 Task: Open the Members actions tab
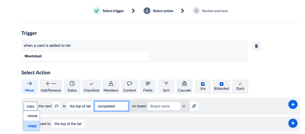click(x=111, y=86)
